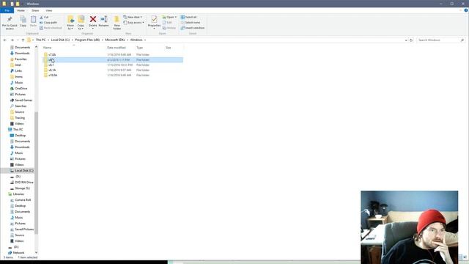Screen dimensions: 469x264
Task: Go back with the Back arrow
Action: tap(5, 40)
